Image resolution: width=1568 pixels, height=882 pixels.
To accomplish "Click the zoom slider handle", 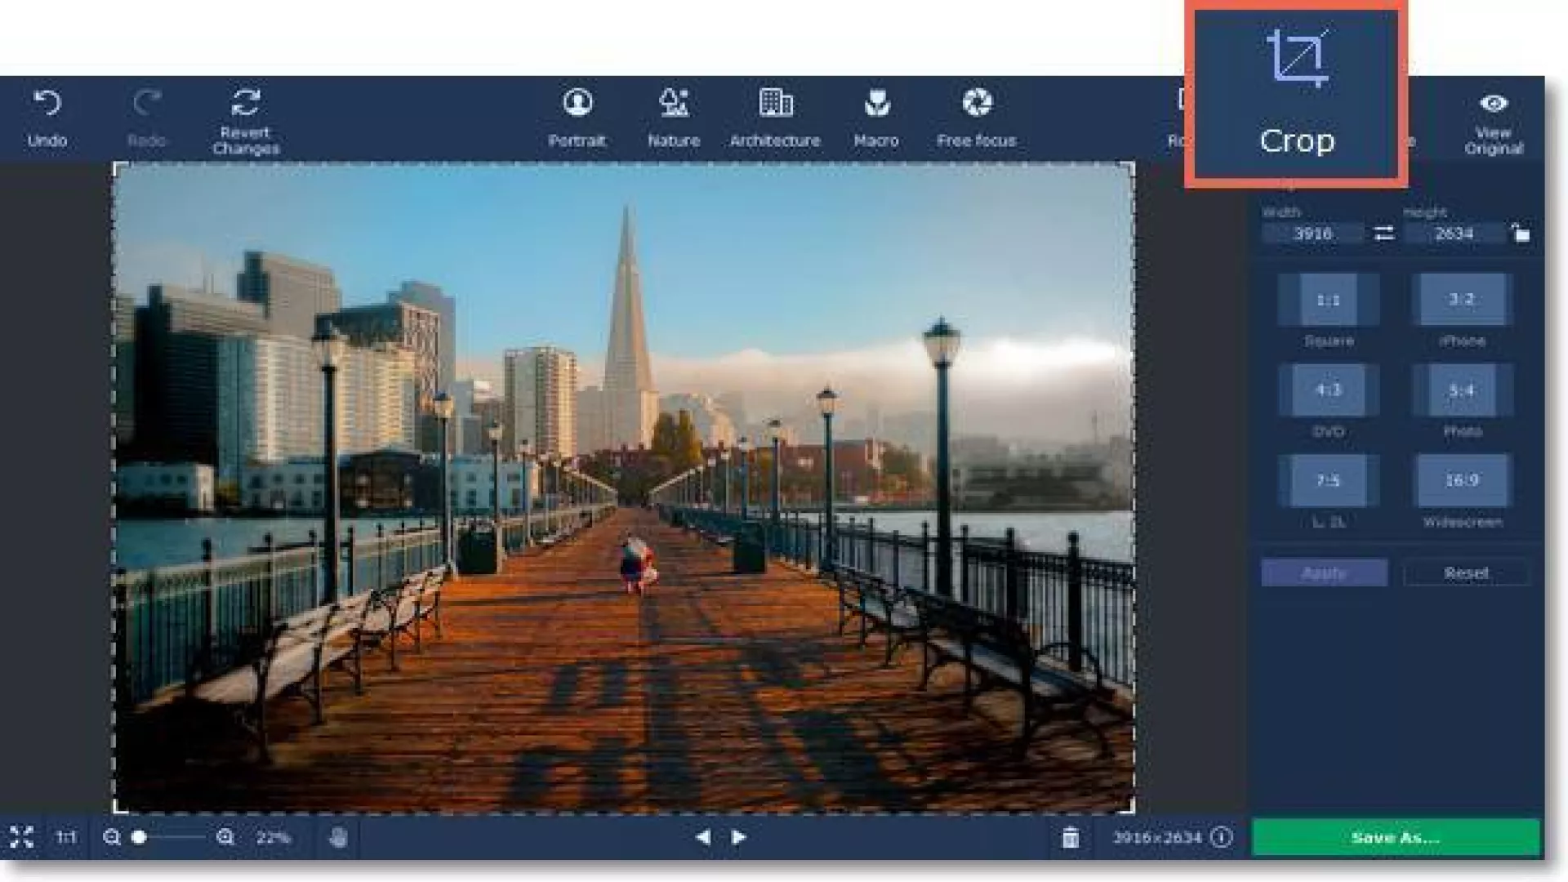I will tap(140, 837).
